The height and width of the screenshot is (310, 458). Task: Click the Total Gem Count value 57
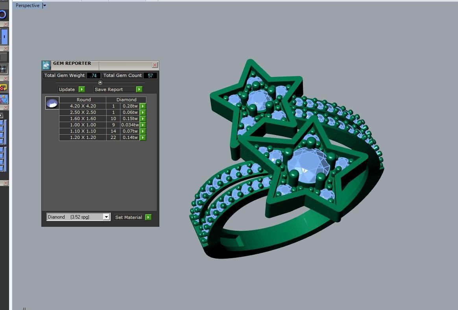coord(150,75)
